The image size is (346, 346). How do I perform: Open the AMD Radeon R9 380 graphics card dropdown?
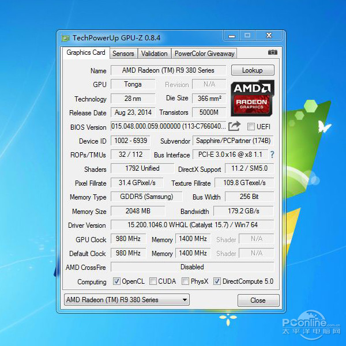click(127, 300)
